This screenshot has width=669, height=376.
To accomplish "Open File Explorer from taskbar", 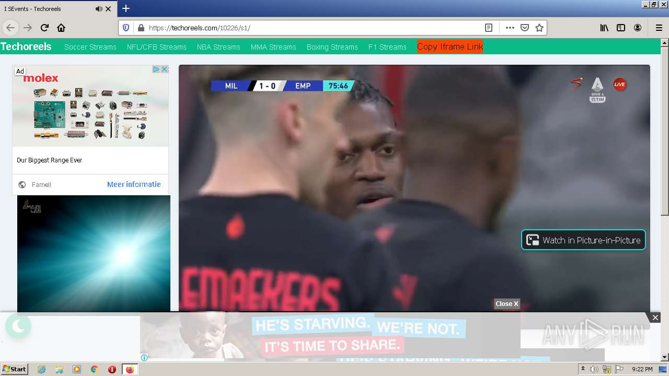I will [x=59, y=369].
